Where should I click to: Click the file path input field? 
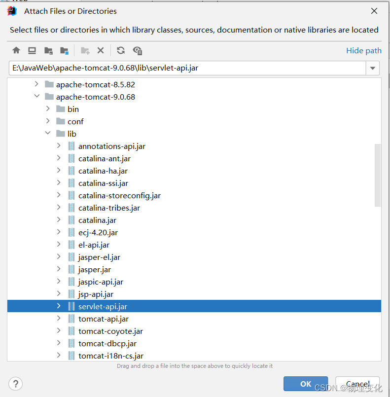pos(187,68)
